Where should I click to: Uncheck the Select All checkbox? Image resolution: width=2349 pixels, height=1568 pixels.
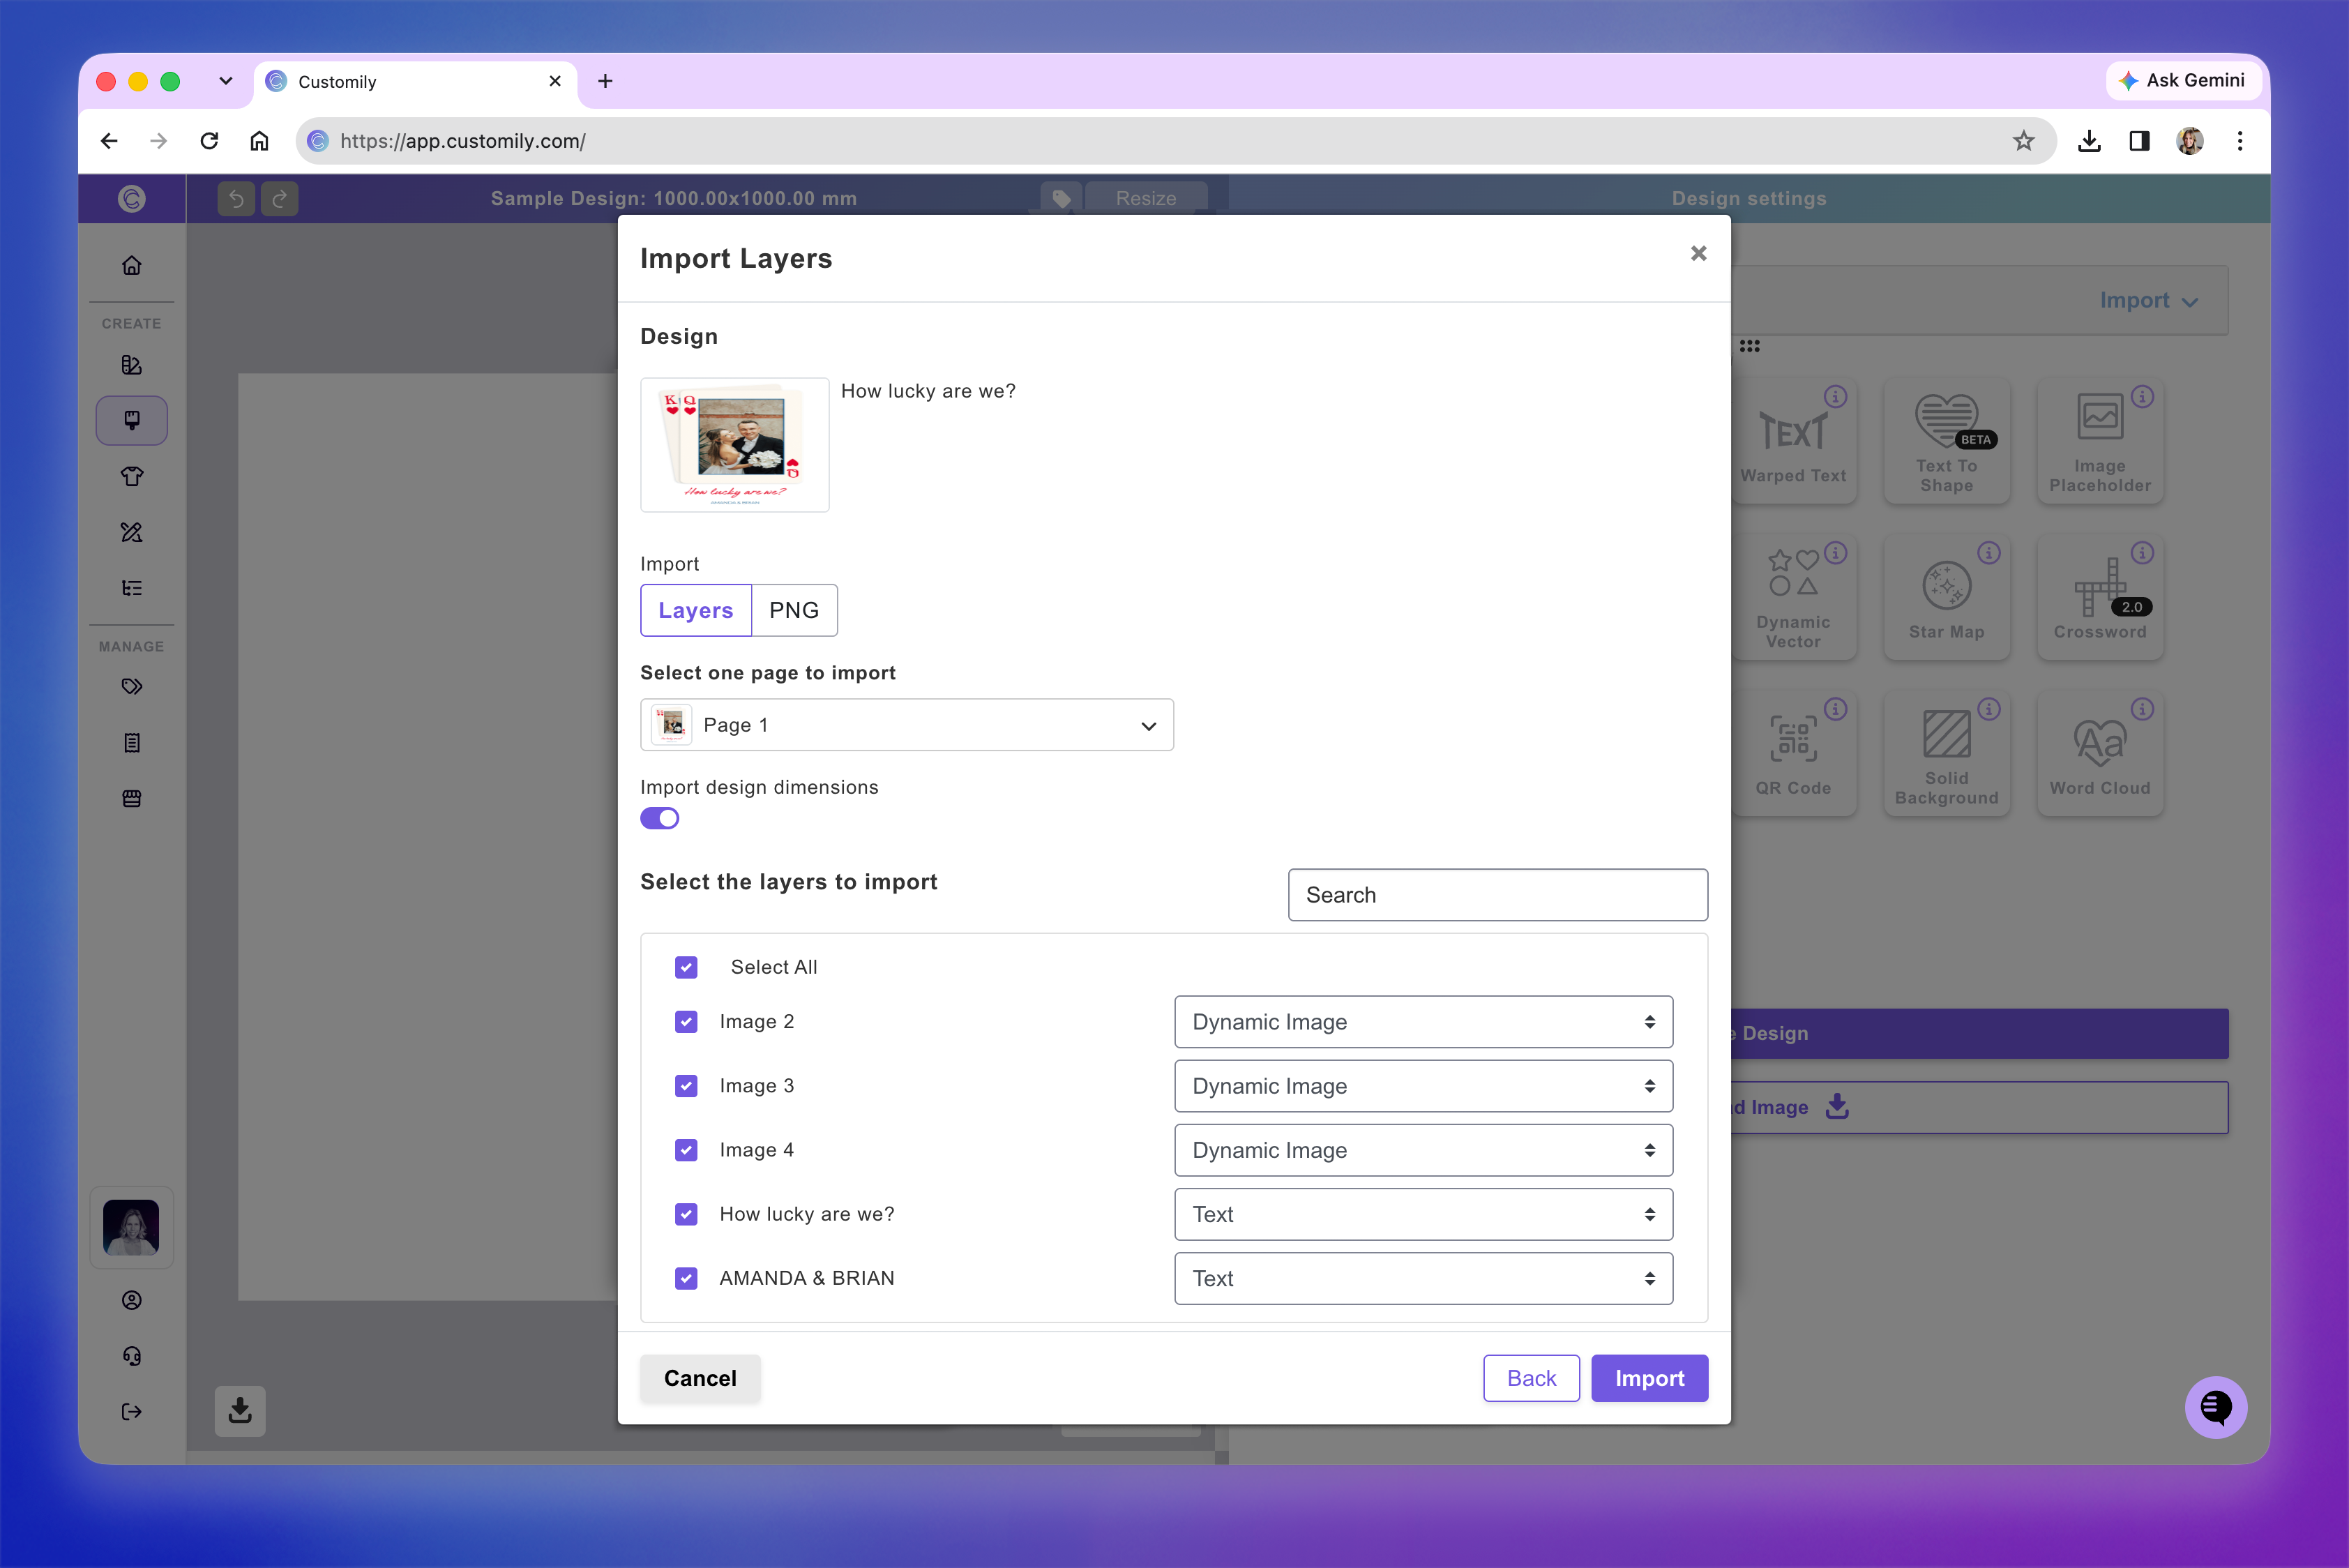click(x=686, y=967)
